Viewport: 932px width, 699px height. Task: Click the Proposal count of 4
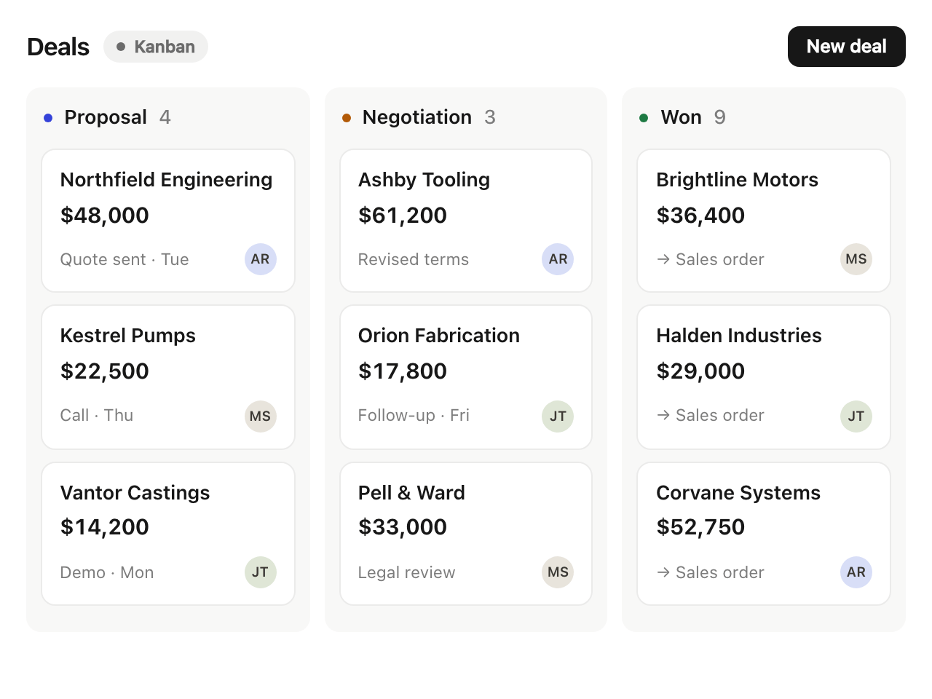click(165, 117)
